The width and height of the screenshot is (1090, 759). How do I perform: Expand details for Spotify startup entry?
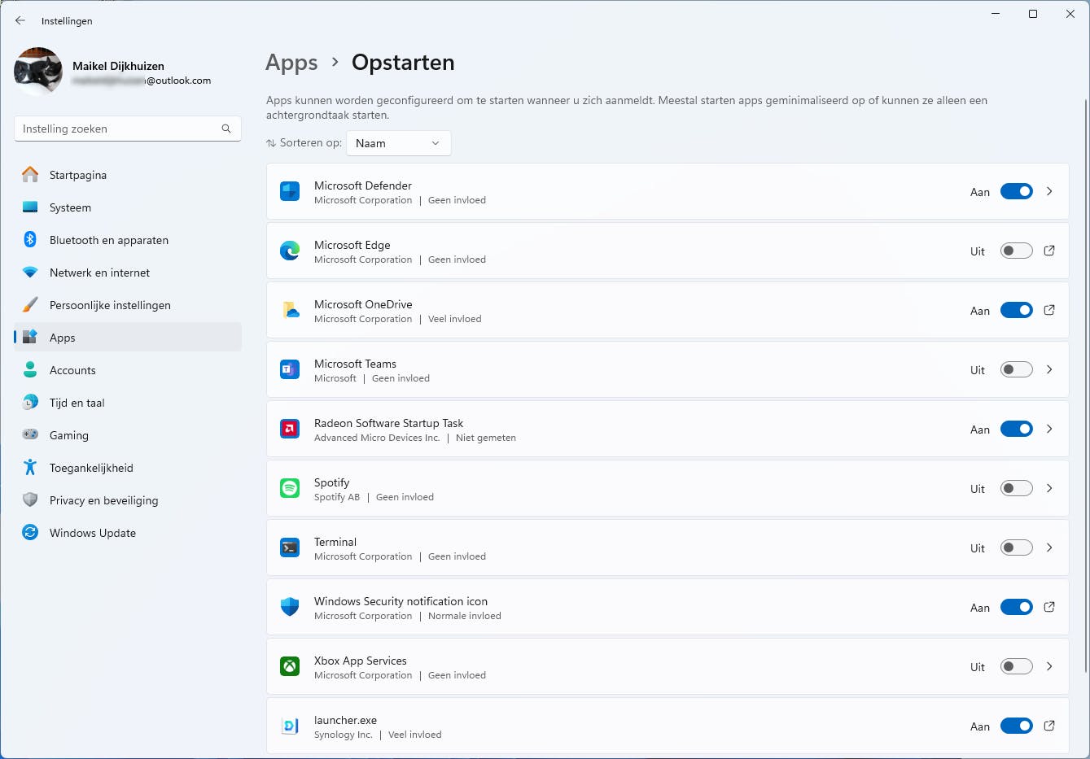pyautogui.click(x=1049, y=488)
